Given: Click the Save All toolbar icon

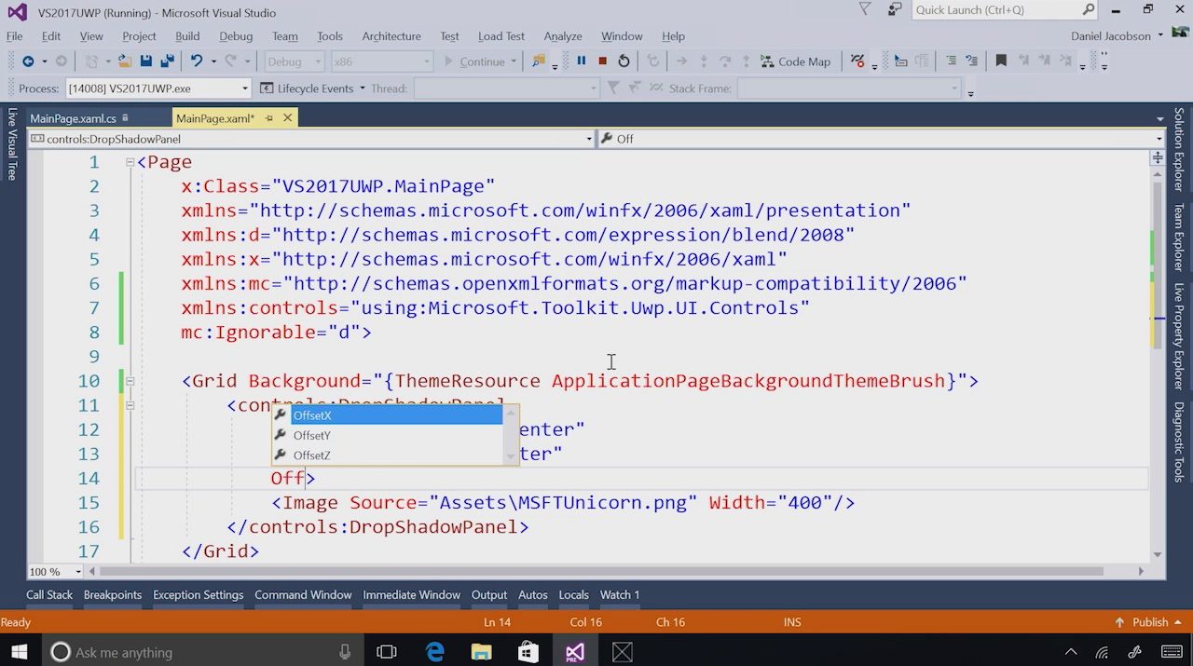Looking at the screenshot, I should [167, 61].
